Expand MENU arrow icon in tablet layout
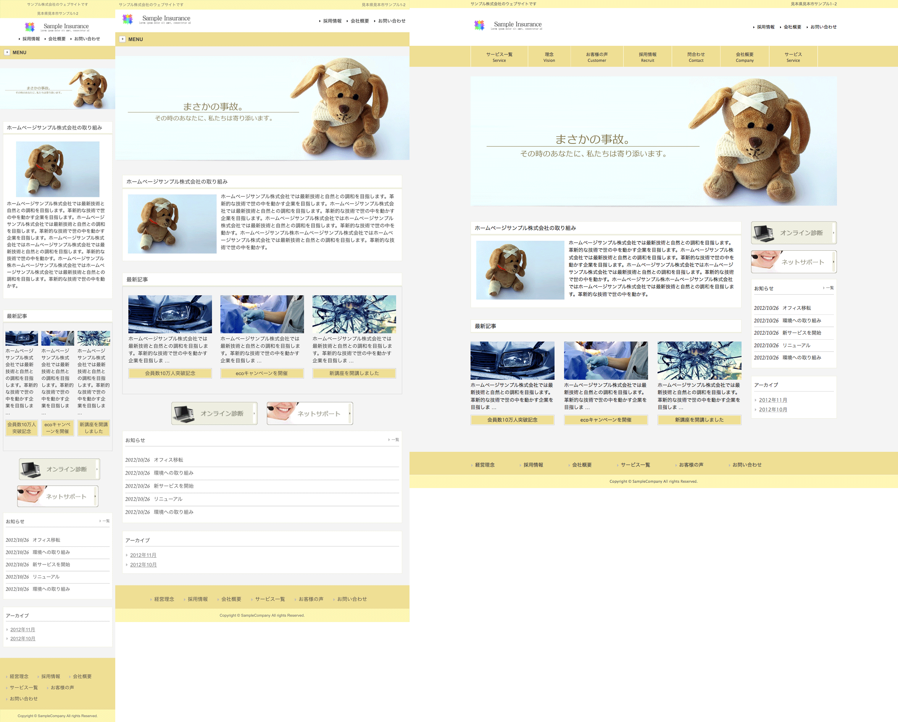This screenshot has width=898, height=722. click(122, 39)
